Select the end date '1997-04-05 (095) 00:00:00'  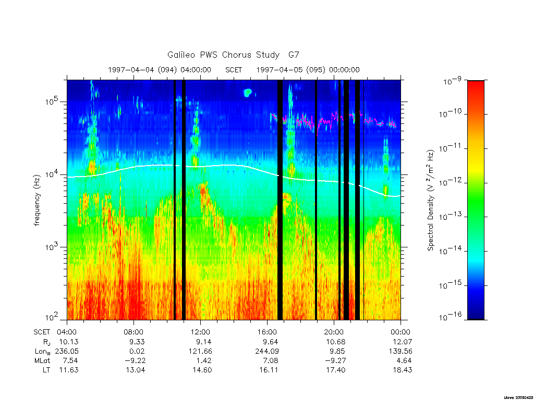[x=308, y=70]
